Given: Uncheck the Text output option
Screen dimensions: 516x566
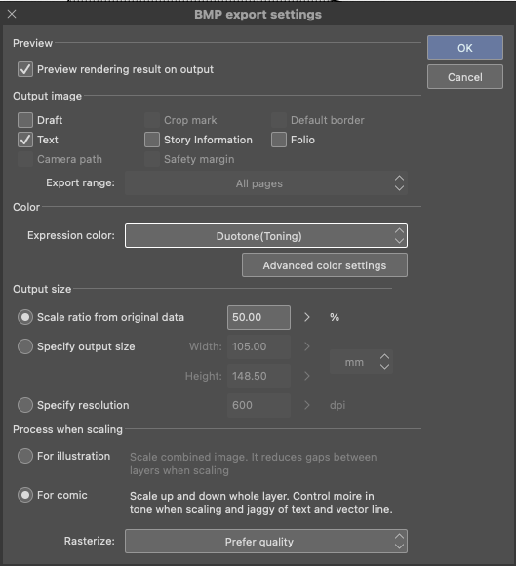Looking at the screenshot, I should coord(25,140).
